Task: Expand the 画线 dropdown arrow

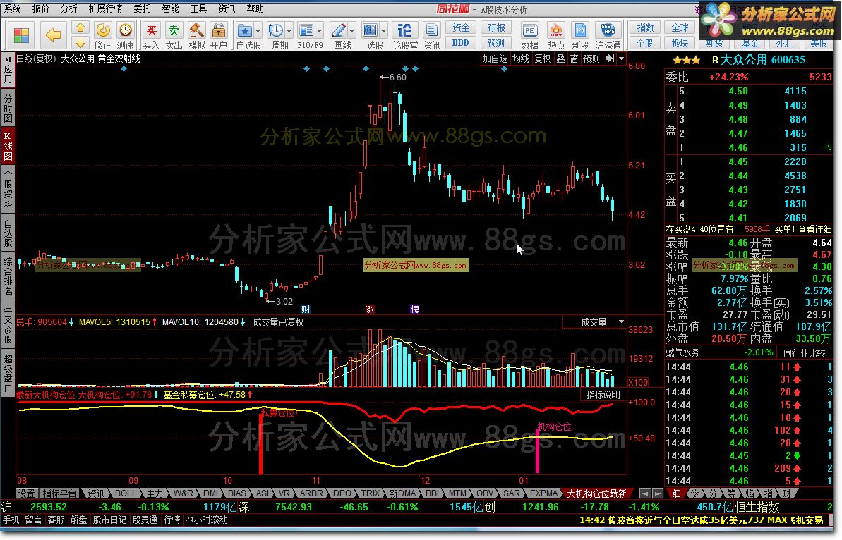Action: (x=352, y=30)
